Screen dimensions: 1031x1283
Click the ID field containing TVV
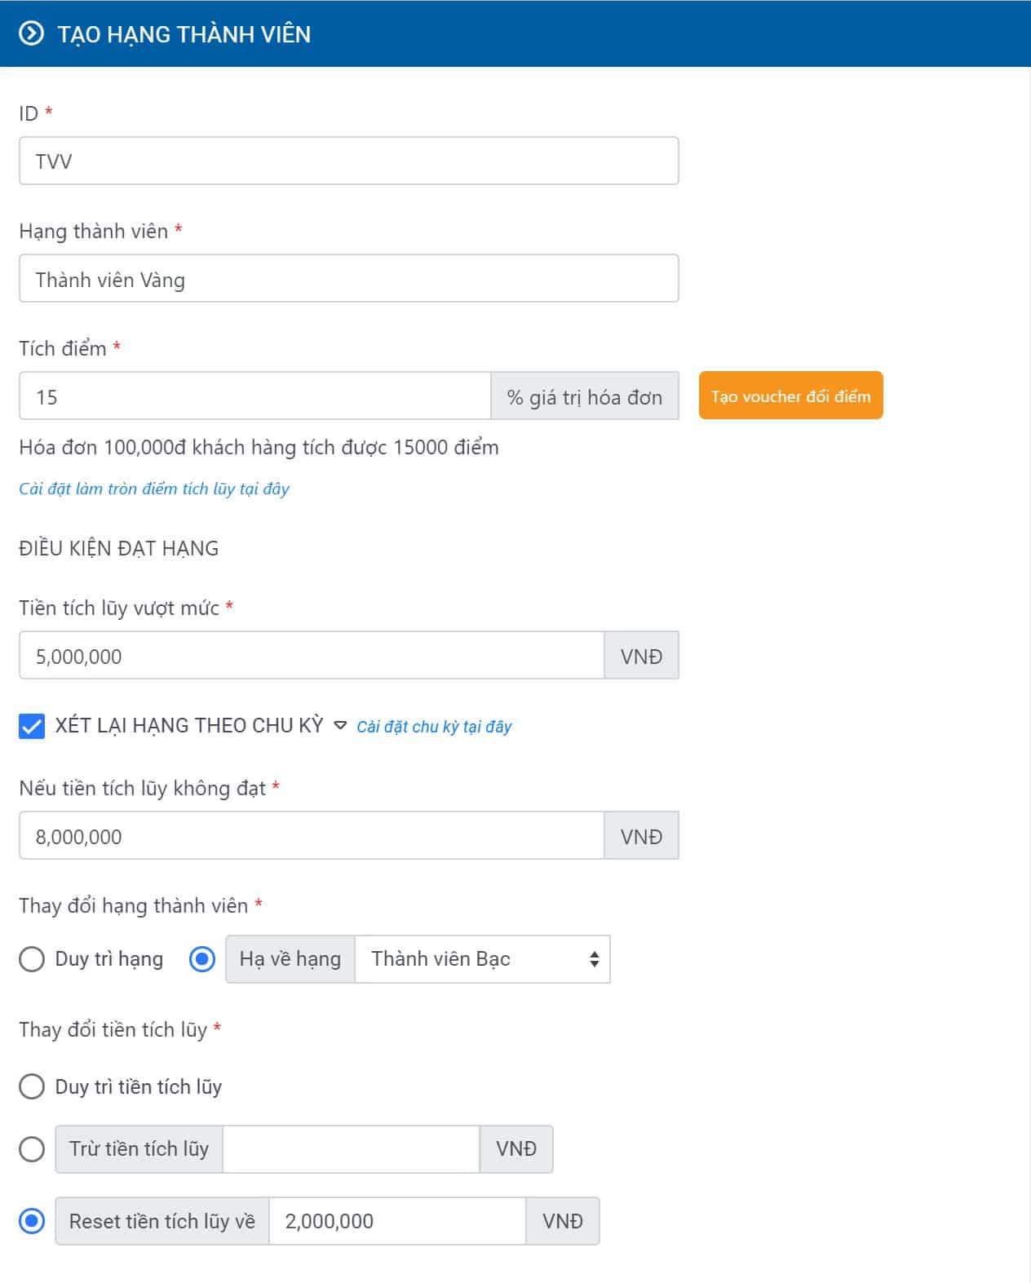tap(349, 161)
